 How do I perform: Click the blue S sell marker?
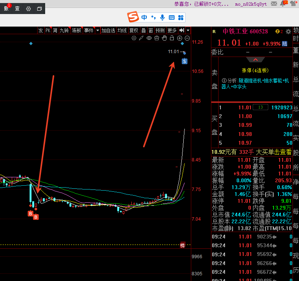(184, 61)
